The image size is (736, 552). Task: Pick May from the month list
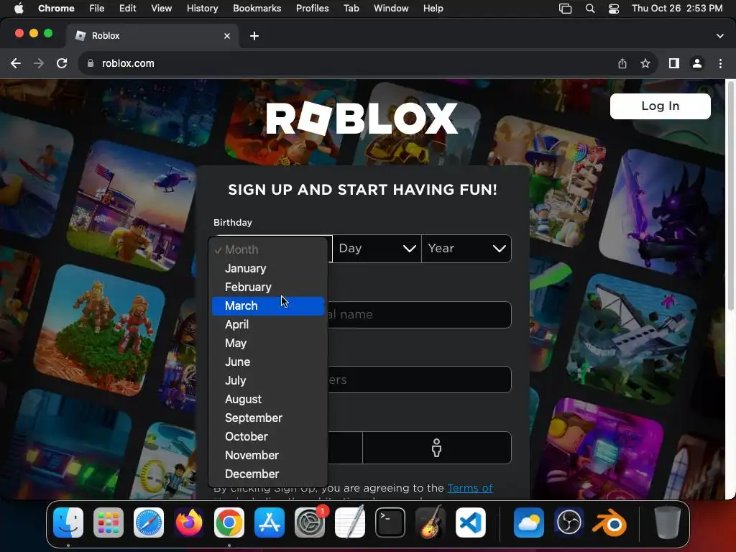click(267, 344)
